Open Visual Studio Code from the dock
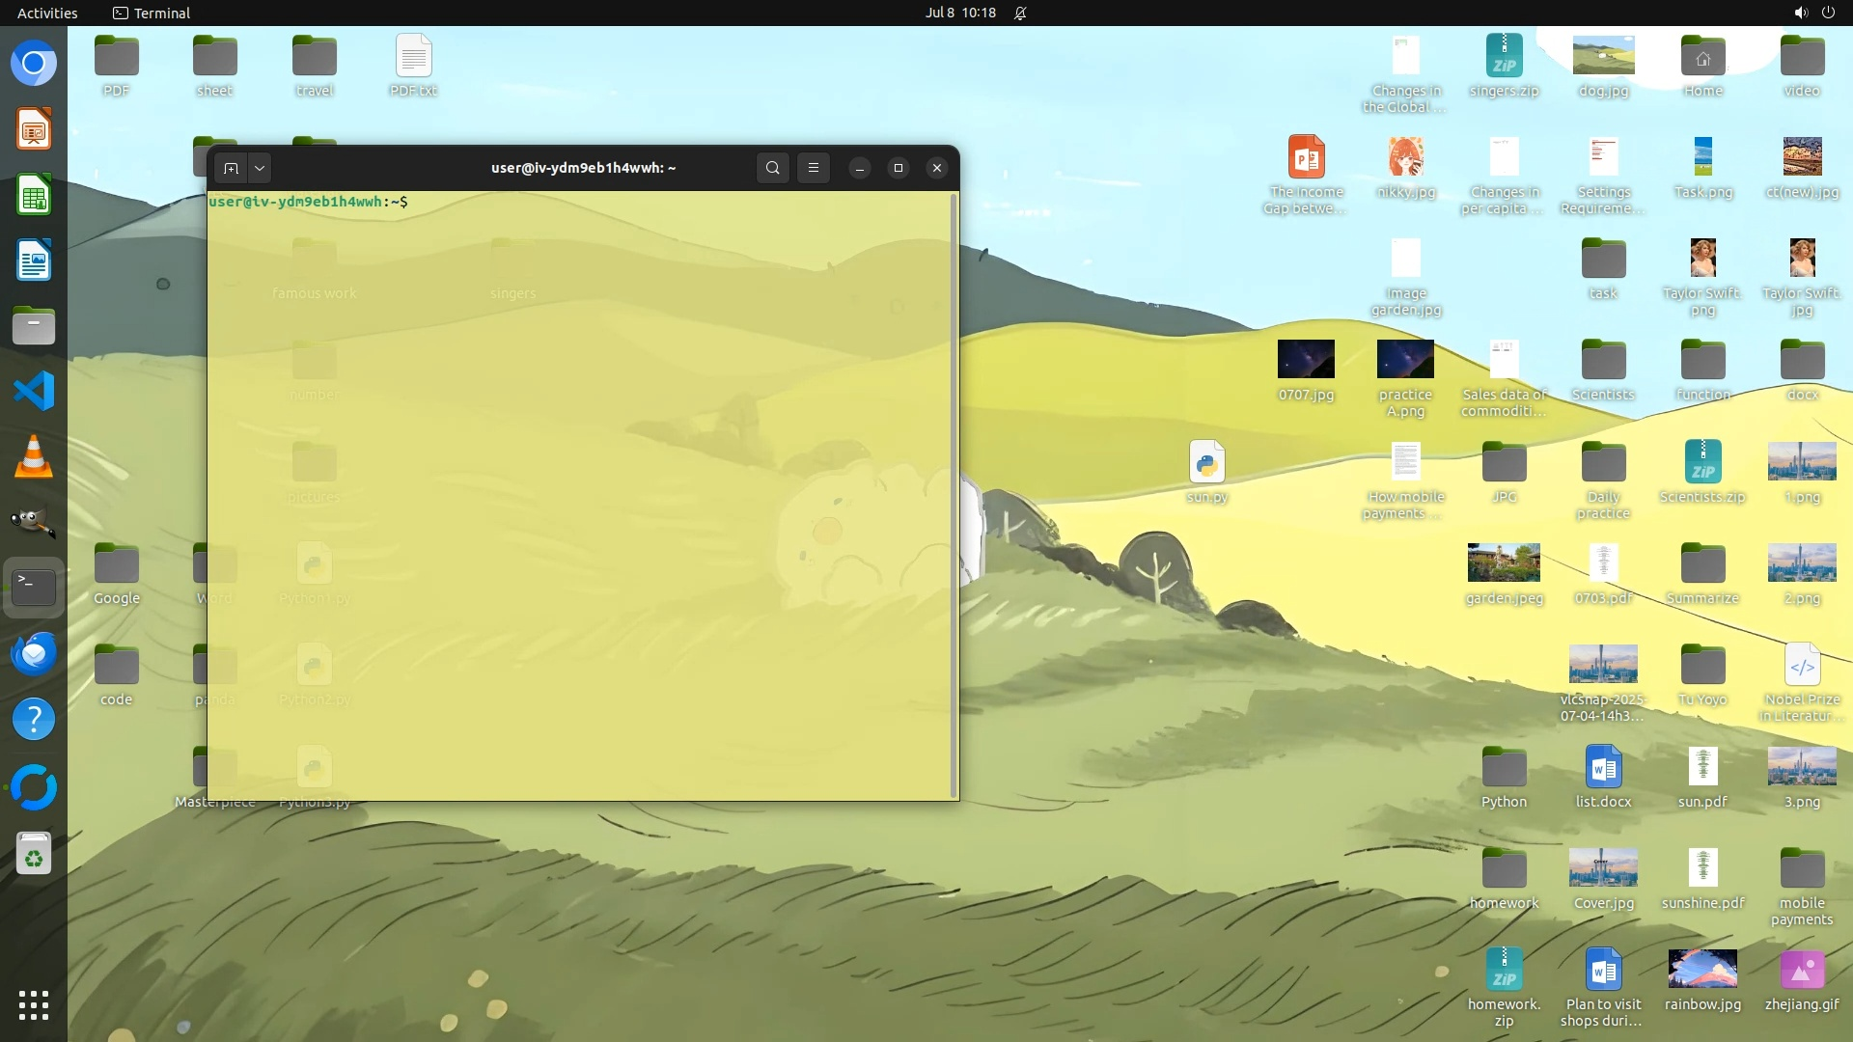This screenshot has width=1853, height=1042. (34, 391)
